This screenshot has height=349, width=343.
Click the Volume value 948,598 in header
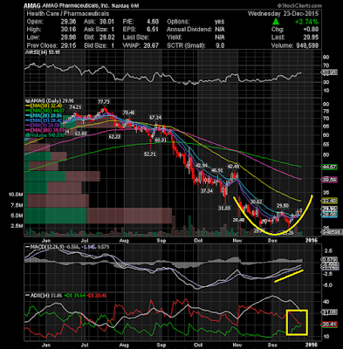point(307,45)
